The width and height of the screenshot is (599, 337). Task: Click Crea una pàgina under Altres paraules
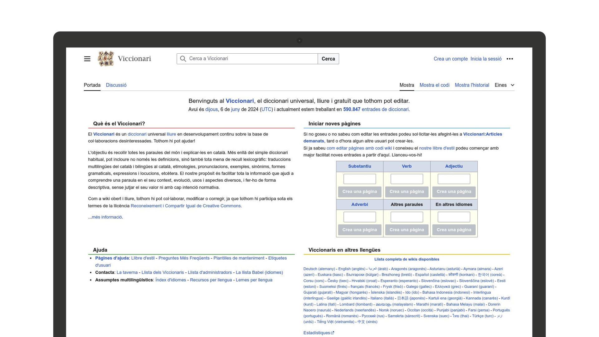click(x=407, y=230)
